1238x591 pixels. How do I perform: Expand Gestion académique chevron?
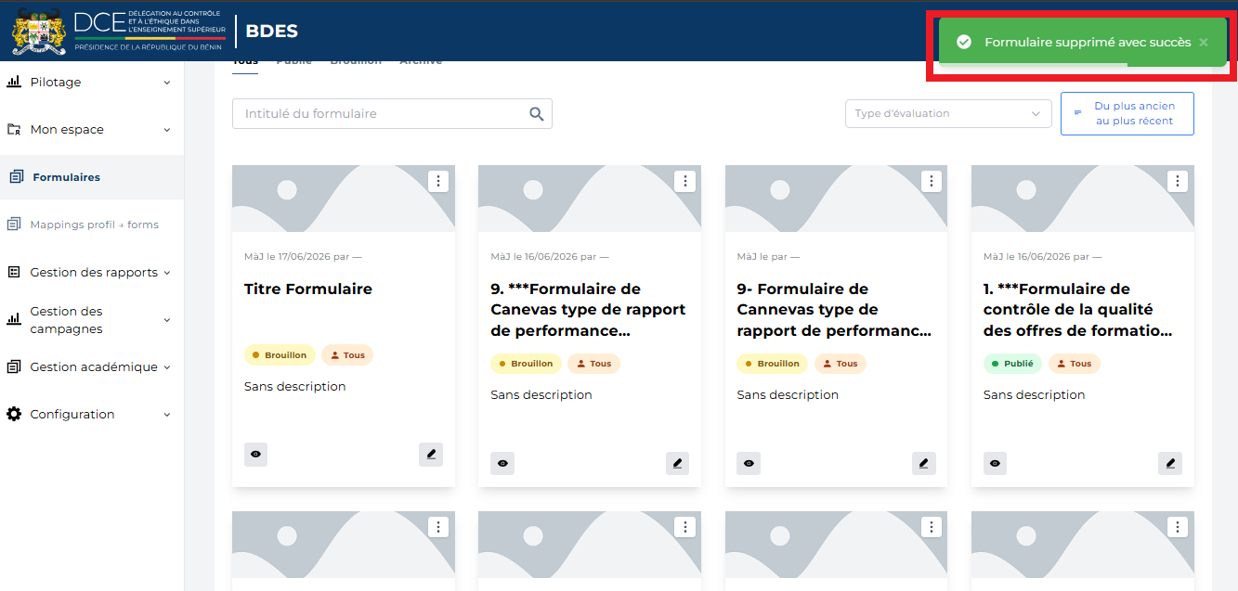coord(167,367)
